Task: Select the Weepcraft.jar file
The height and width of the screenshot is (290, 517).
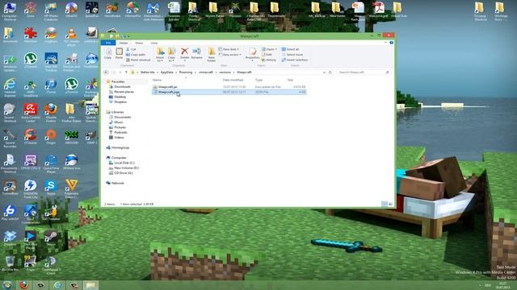Action: [229, 87]
